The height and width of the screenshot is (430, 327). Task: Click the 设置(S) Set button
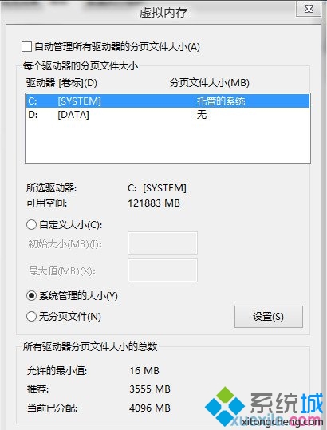click(269, 317)
